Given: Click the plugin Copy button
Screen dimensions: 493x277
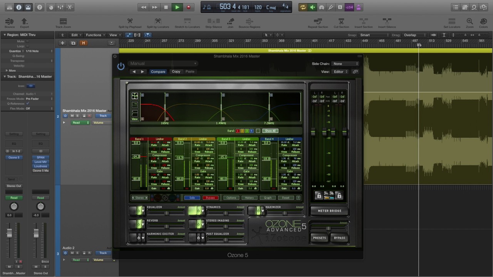Looking at the screenshot, I should (x=176, y=72).
